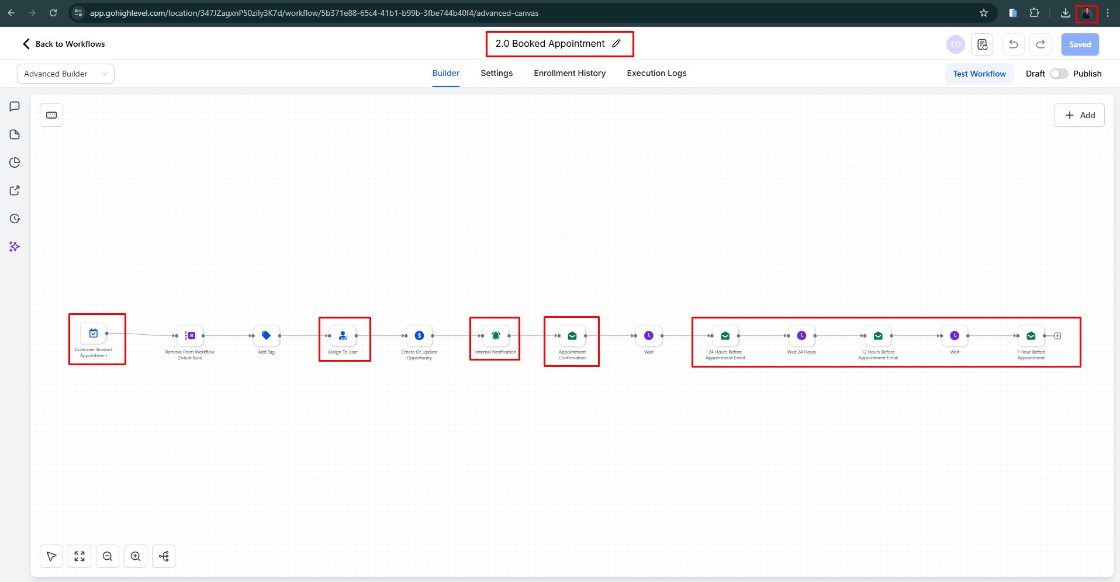Undo the last change

1014,44
